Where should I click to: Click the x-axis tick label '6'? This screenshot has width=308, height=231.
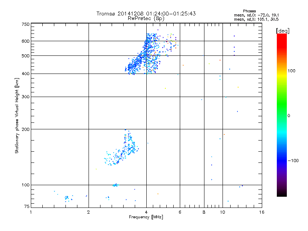tap(180, 212)
